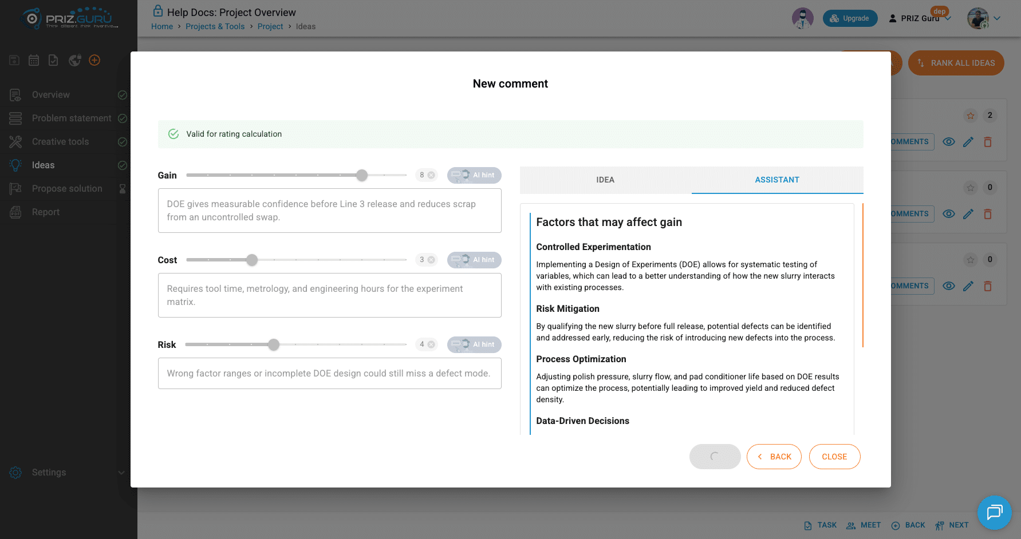Click the Gain slider handle

click(362, 175)
